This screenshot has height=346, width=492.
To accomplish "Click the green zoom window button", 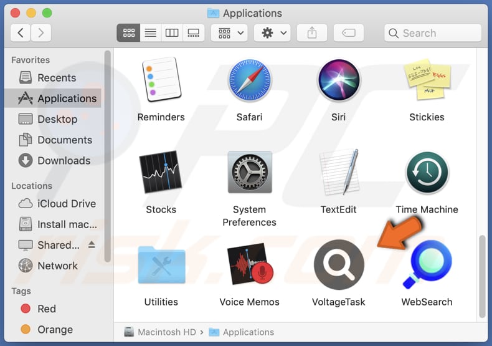I will (x=47, y=13).
